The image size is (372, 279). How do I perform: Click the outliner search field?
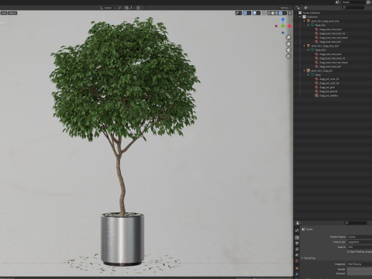[x=353, y=8]
